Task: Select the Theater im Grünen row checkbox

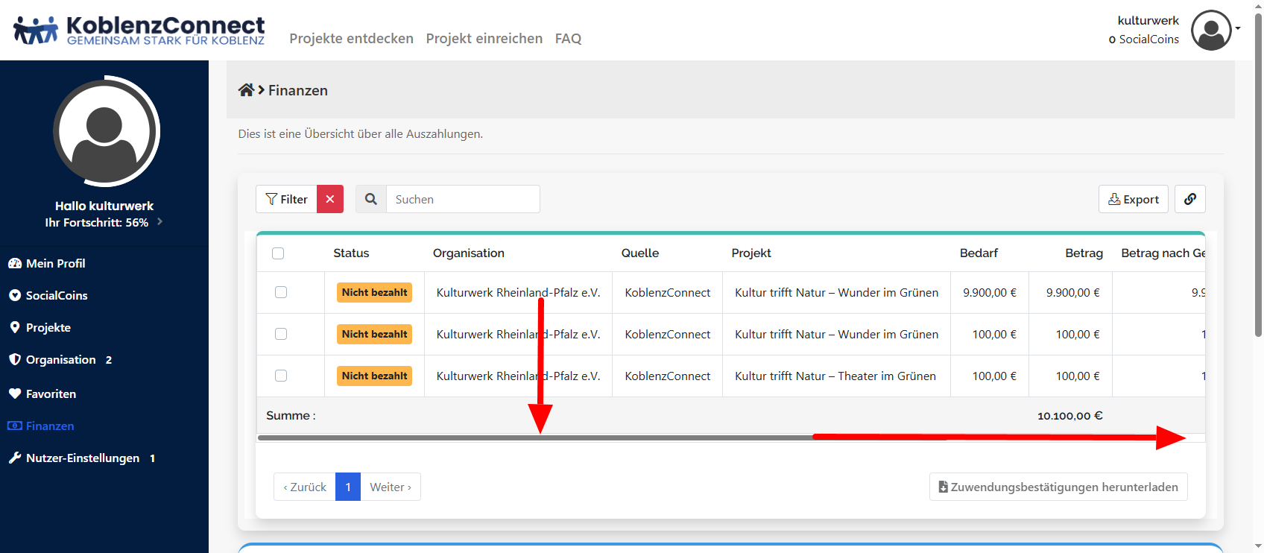Action: (x=281, y=376)
